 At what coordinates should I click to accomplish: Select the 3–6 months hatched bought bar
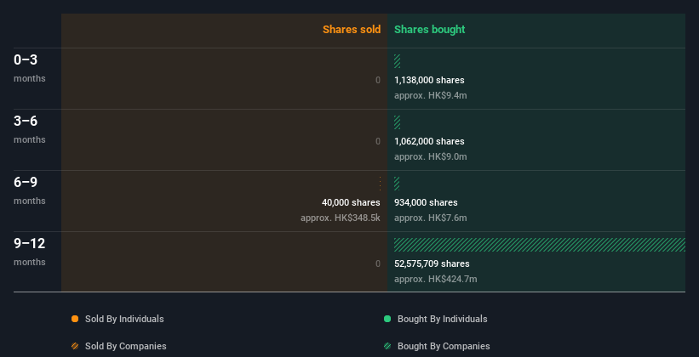coord(398,122)
